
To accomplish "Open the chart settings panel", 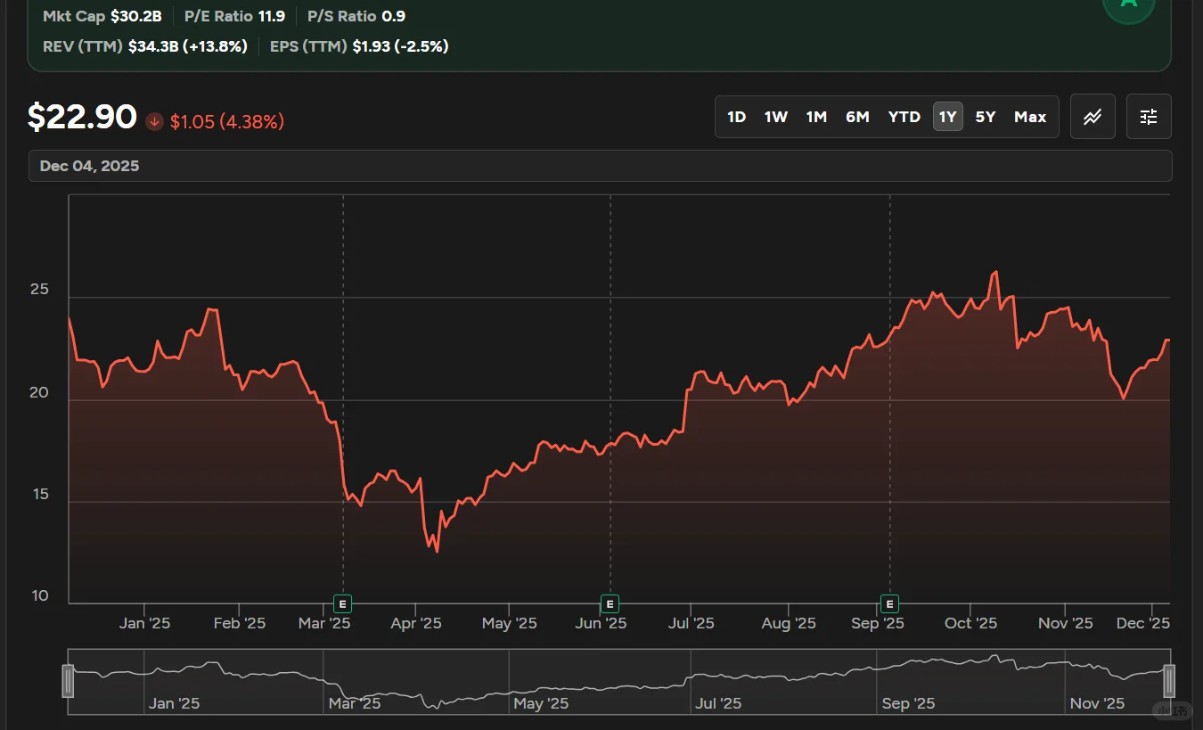I will (x=1148, y=116).
